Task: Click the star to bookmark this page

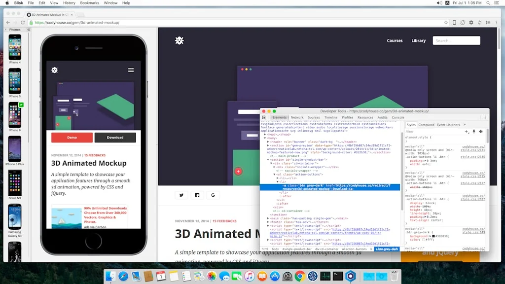Action: tap(446, 22)
